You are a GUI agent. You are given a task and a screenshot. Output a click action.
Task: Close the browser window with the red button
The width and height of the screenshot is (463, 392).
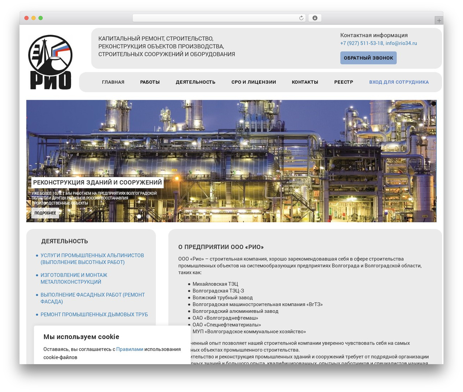(x=26, y=18)
